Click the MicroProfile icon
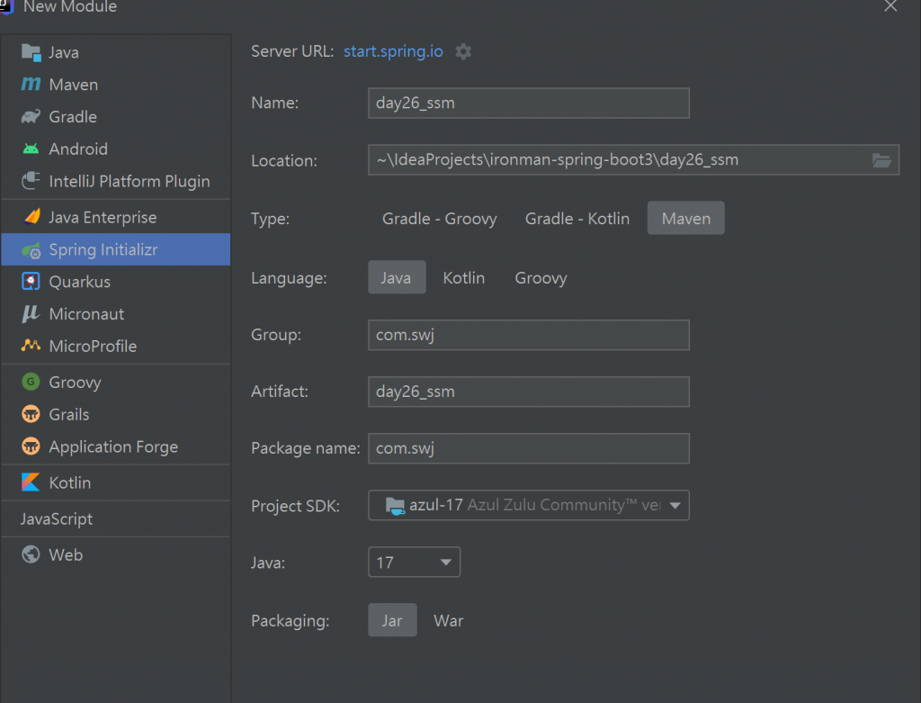921x703 pixels. click(x=31, y=346)
